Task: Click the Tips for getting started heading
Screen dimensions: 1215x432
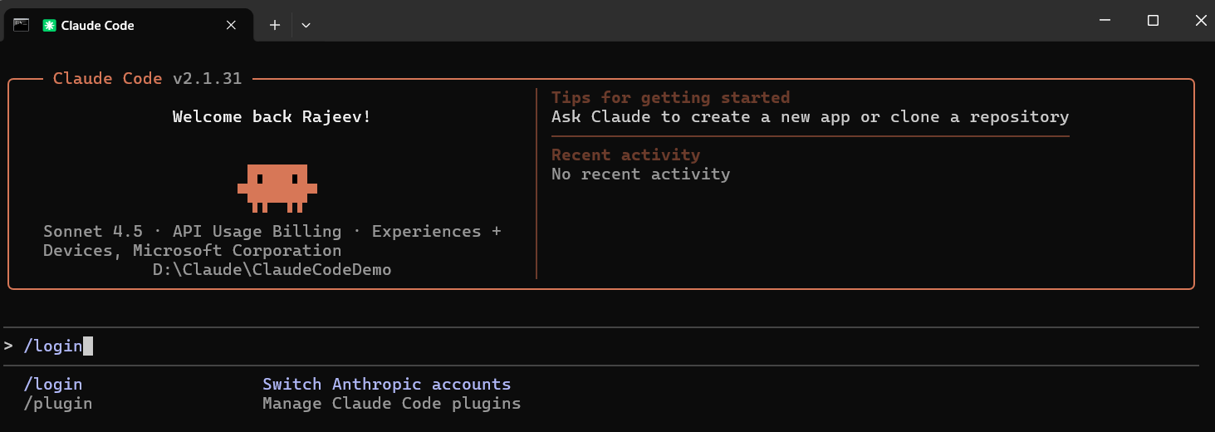Action: [670, 98]
